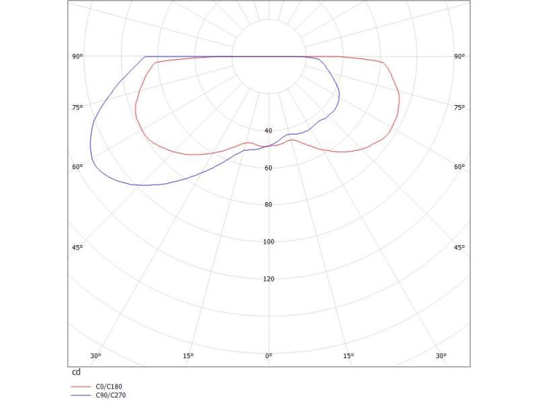The image size is (538, 404).
Task: Click the cd unit label
Action: pos(76,372)
